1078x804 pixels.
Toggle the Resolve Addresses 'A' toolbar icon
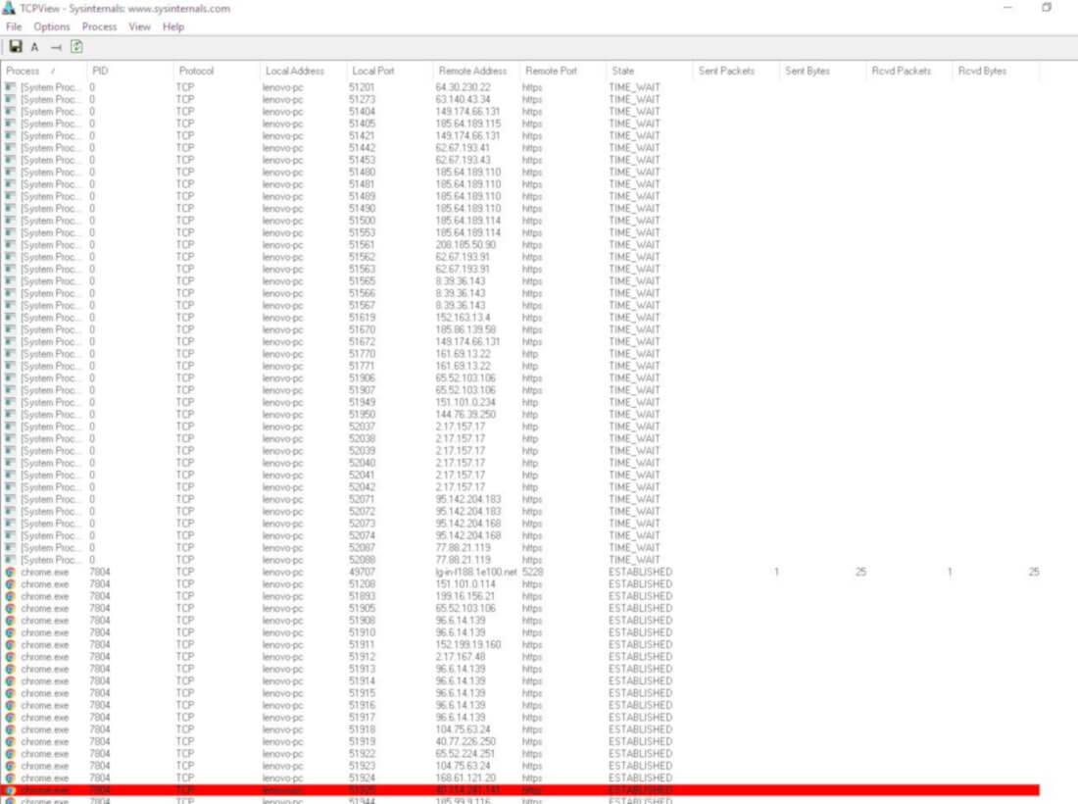point(34,47)
